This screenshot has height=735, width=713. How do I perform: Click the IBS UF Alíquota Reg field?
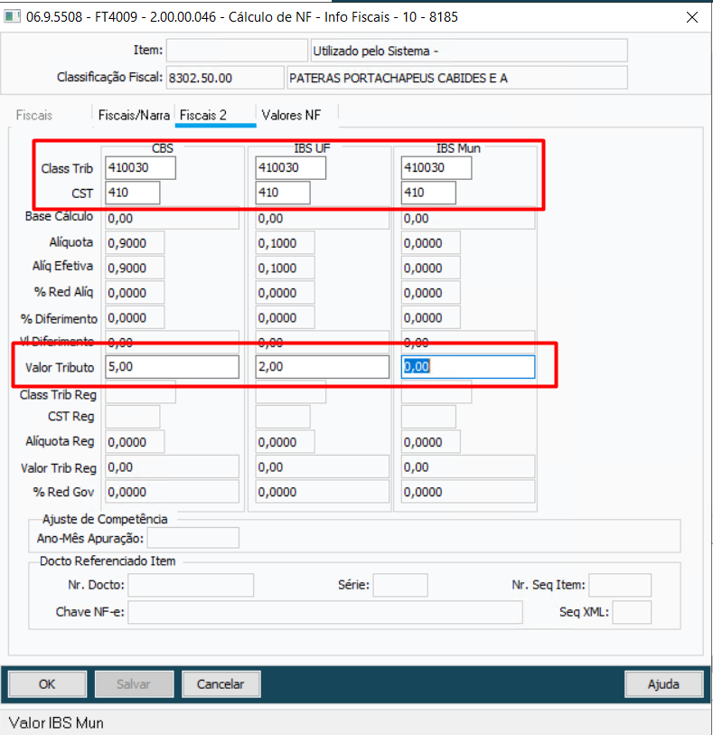(x=285, y=441)
